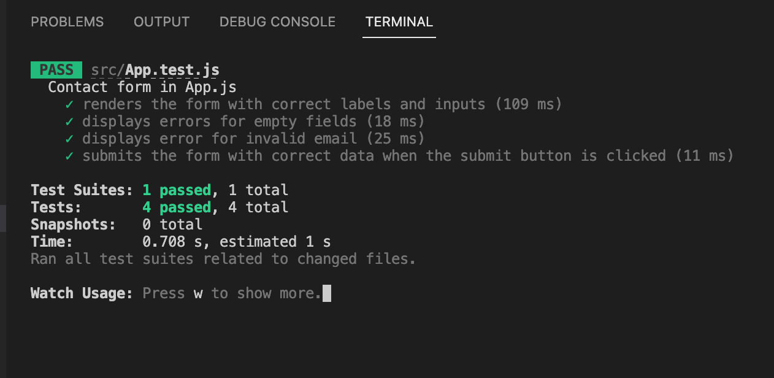The width and height of the screenshot is (774, 378).
Task: Click checkmark beside 'displays error for invalid email'
Action: [x=69, y=139]
